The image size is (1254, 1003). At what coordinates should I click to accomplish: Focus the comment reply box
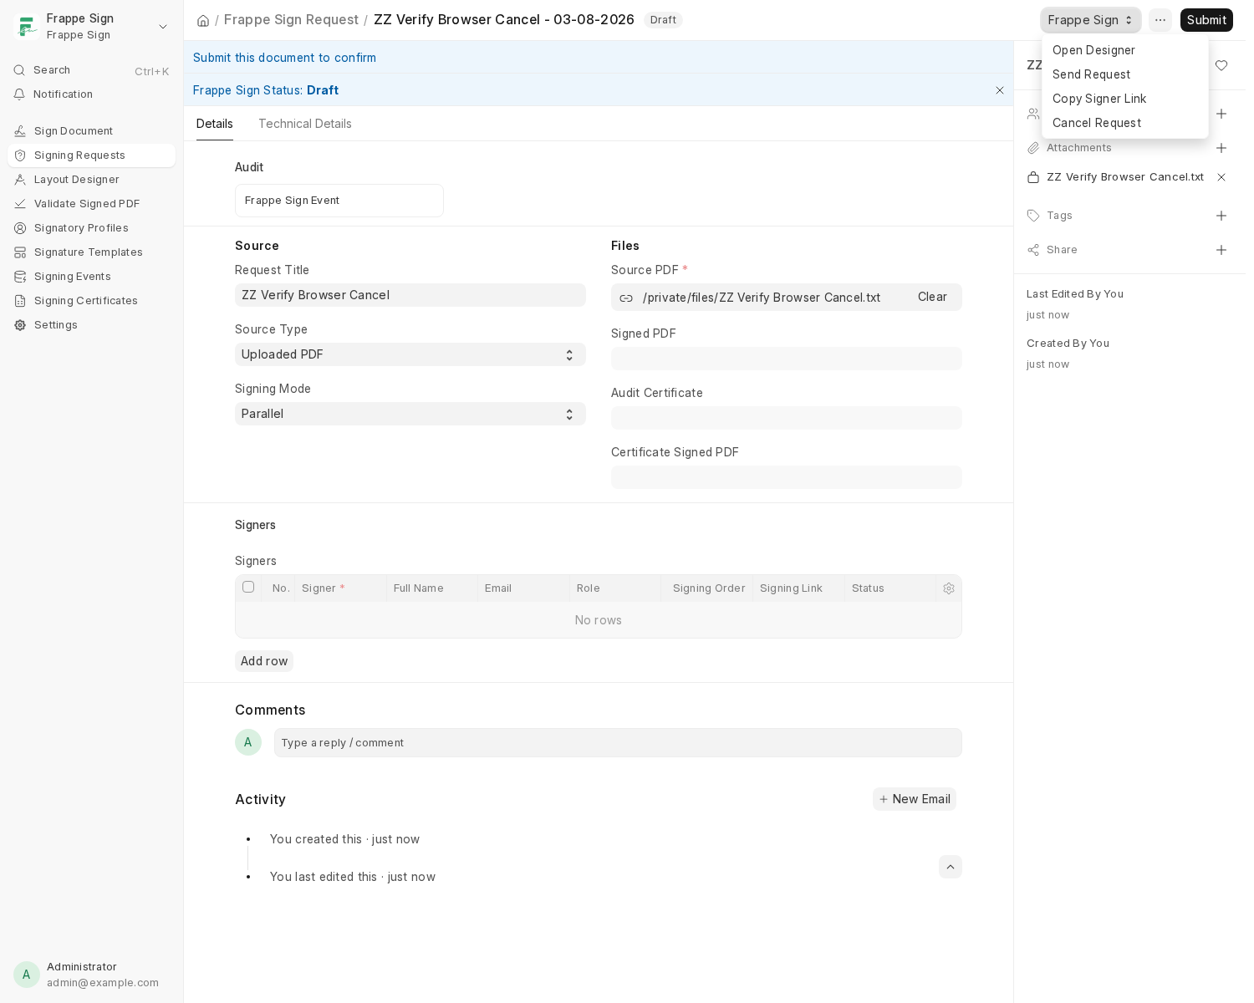tap(618, 743)
